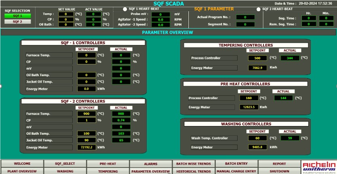The height and width of the screenshot is (174, 337).
Task: Open the REPORT page
Action: click(279, 164)
